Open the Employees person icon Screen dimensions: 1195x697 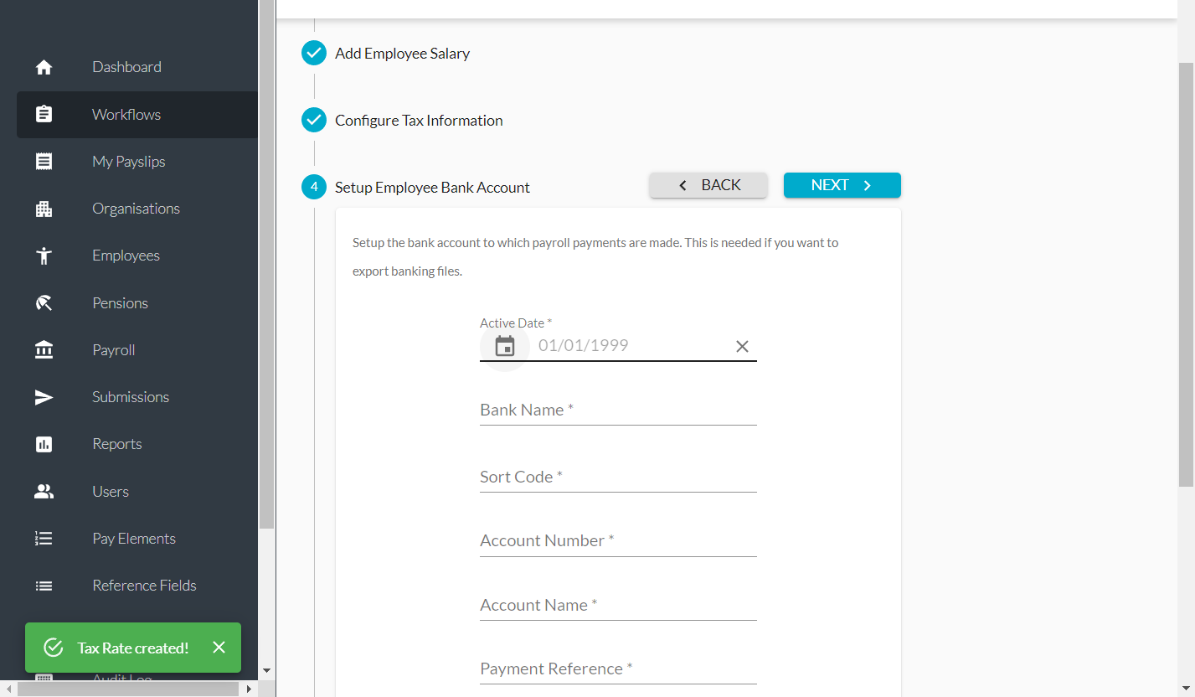44,256
